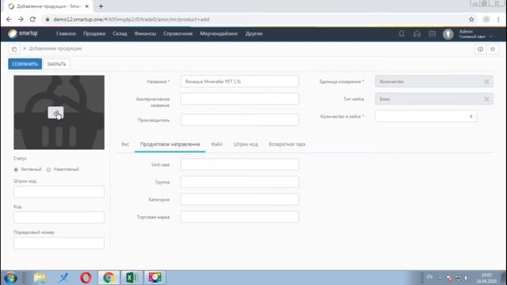Open File Explorer from taskbar

[40, 278]
